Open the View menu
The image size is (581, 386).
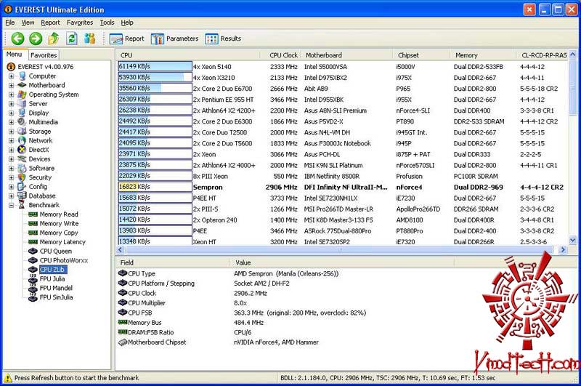click(x=28, y=23)
